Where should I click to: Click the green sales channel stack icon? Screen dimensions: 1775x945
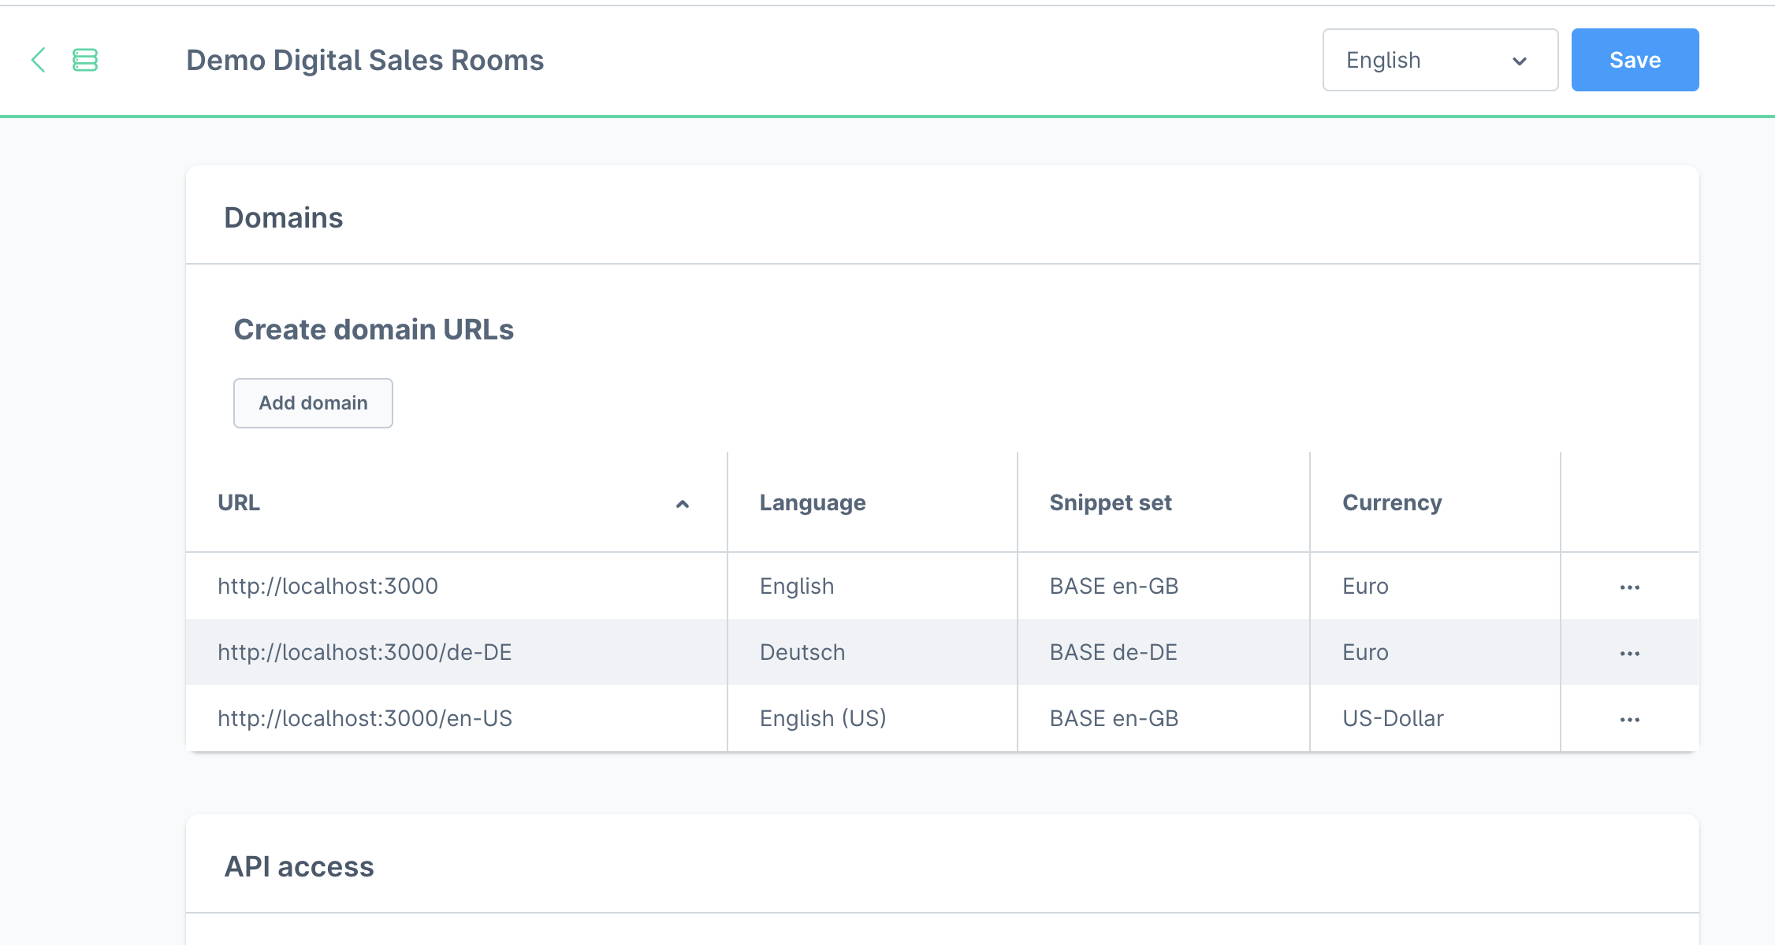point(85,60)
